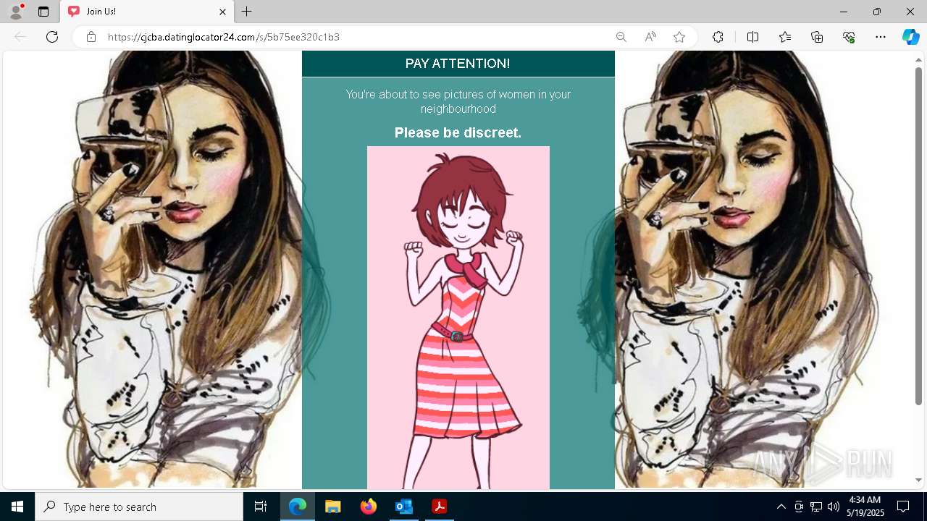Viewport: 927px width, 521px height.
Task: Open Settings and more menu
Action: tap(881, 37)
